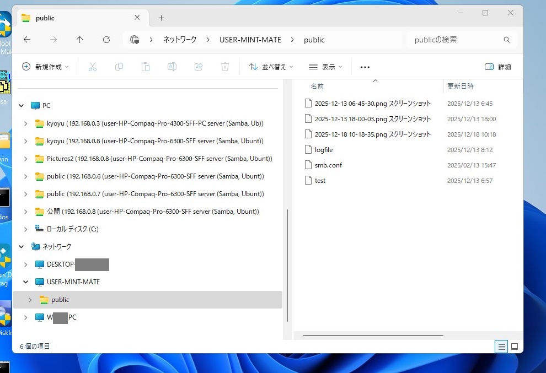Collapse the USER-MINT-MATE tree node
Viewport: 546px width, 373px height.
click(25, 282)
